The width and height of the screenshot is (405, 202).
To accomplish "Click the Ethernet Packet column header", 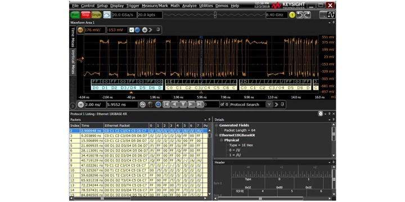I will coord(126,126).
